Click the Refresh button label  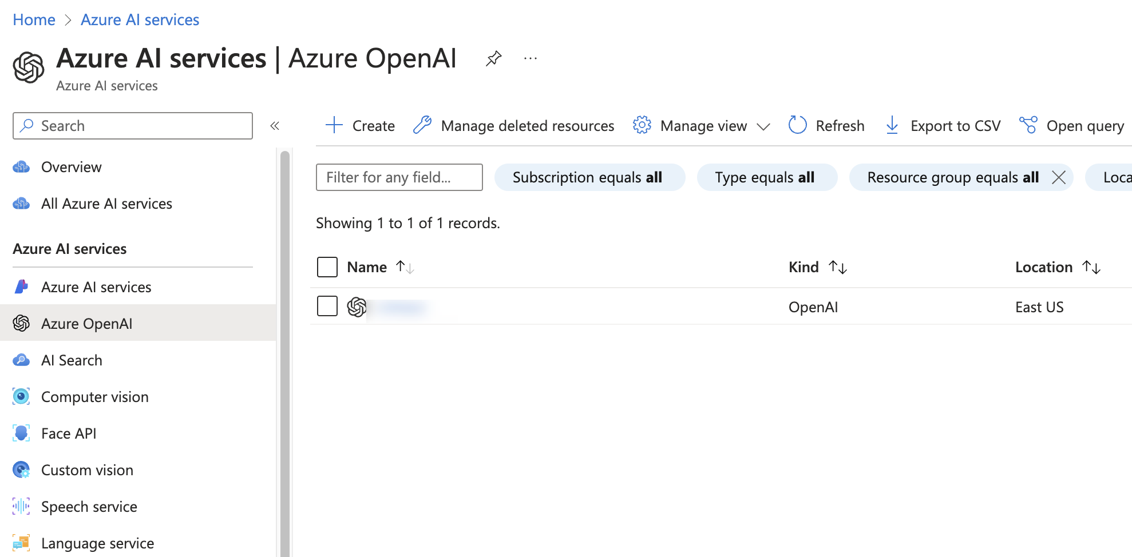pos(840,126)
